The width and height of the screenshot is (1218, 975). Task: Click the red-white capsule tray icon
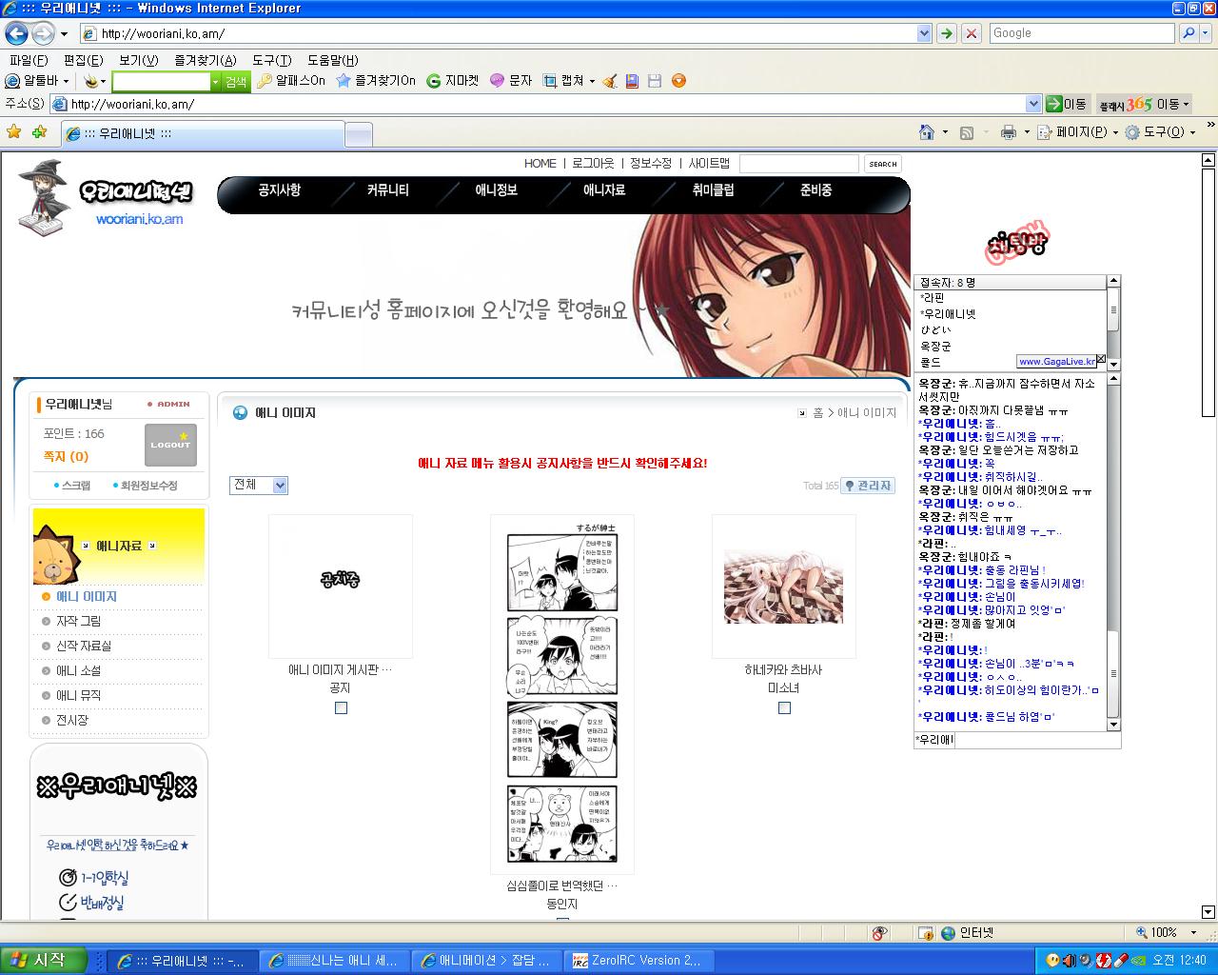click(x=1120, y=960)
